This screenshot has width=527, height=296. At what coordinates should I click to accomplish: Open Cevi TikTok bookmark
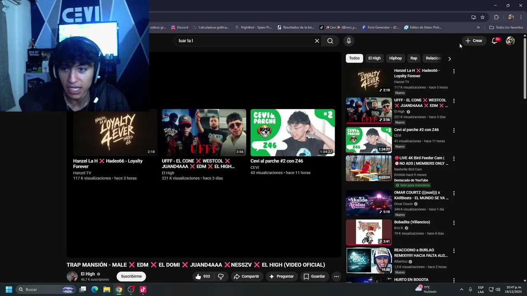(338, 28)
